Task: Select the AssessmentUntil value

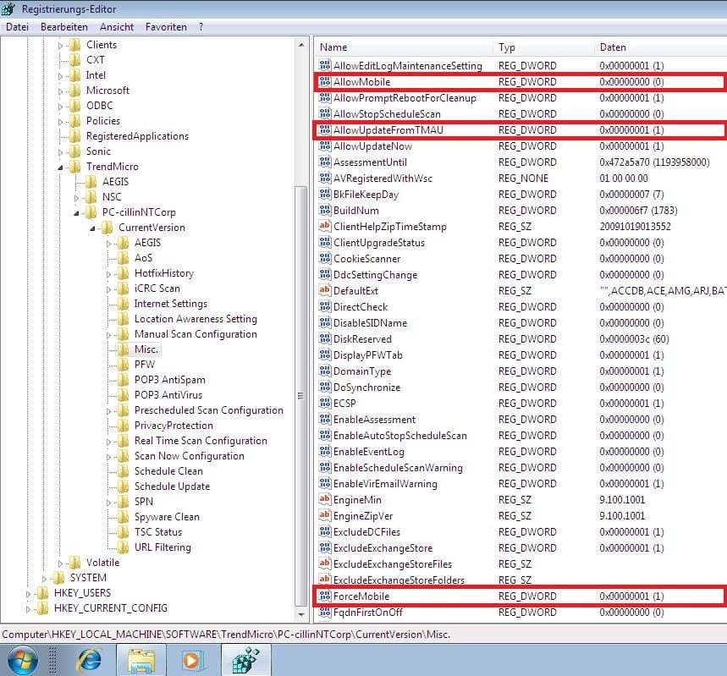Action: click(x=370, y=162)
